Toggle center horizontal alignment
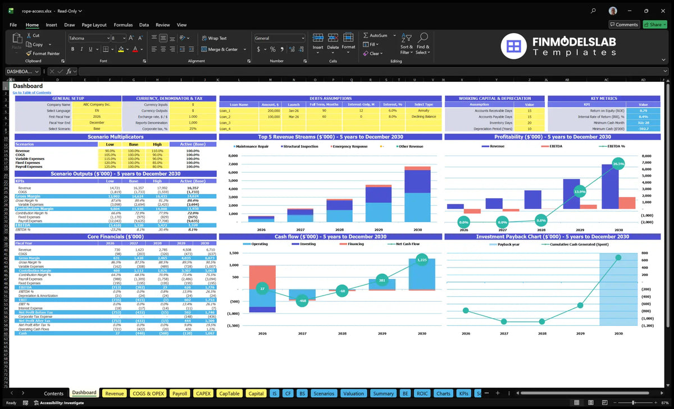 pos(163,49)
